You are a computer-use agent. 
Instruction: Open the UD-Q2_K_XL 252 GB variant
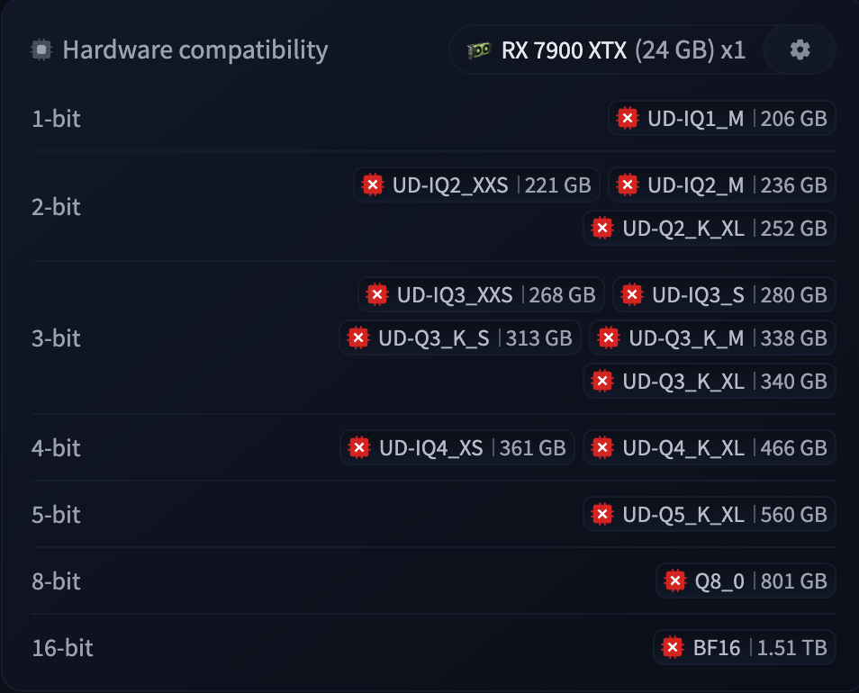pyautogui.click(x=710, y=229)
